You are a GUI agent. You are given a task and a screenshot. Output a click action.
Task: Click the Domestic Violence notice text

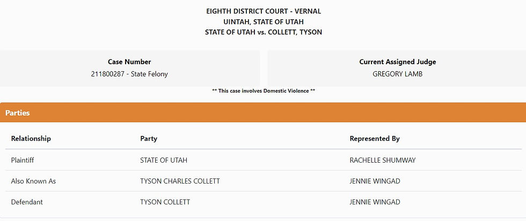263,91
